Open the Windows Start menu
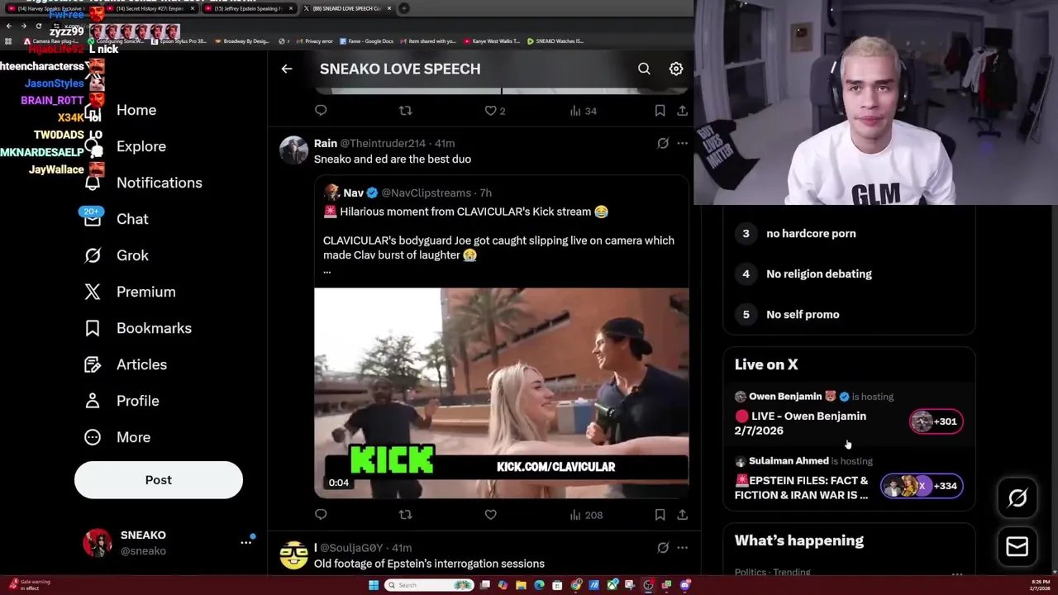The image size is (1058, 595). [x=374, y=585]
